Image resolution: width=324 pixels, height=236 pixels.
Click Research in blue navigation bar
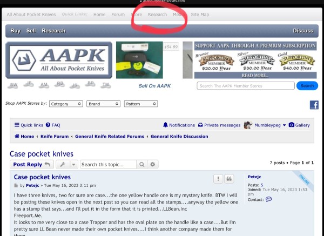(x=53, y=31)
